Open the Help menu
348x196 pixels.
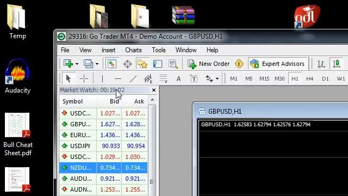212,50
